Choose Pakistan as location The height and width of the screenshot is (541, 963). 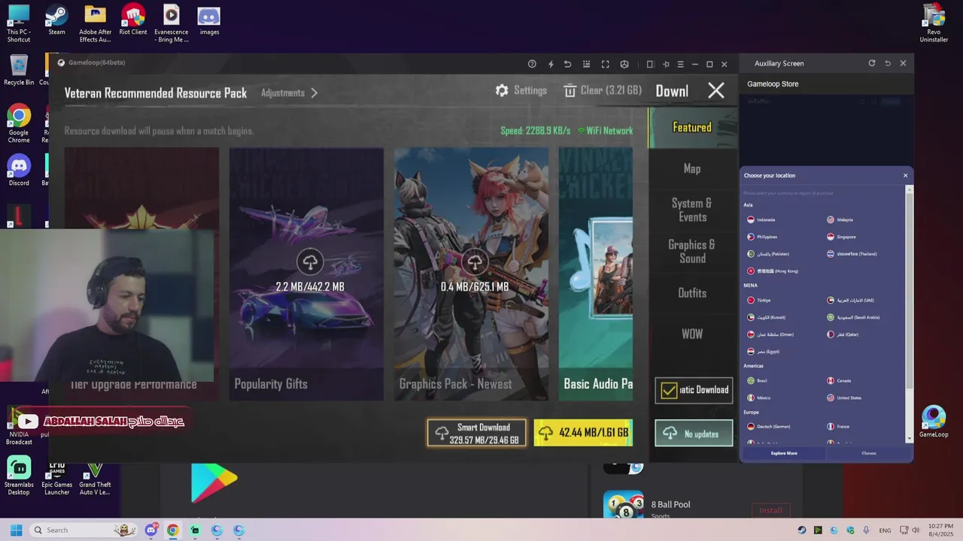point(768,254)
